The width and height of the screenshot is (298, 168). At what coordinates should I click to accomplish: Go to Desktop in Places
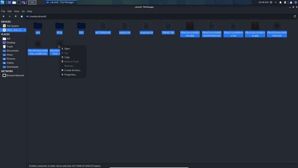coord(13,42)
